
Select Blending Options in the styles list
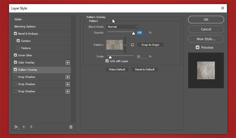tap(25, 27)
